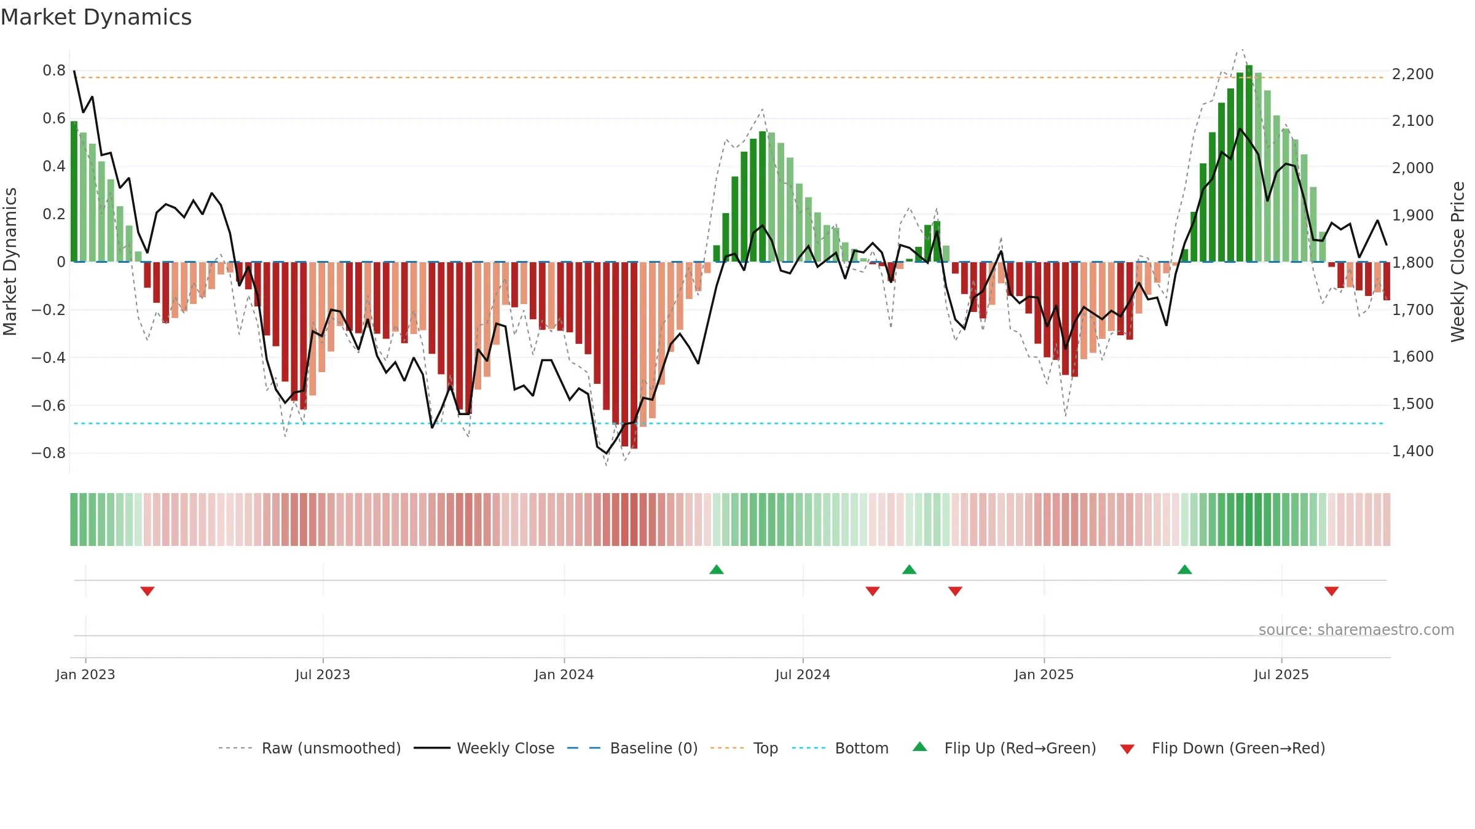Screen dimensions: 1475x829
Task: Click the 1,400 price tick label
Action: point(1413,451)
